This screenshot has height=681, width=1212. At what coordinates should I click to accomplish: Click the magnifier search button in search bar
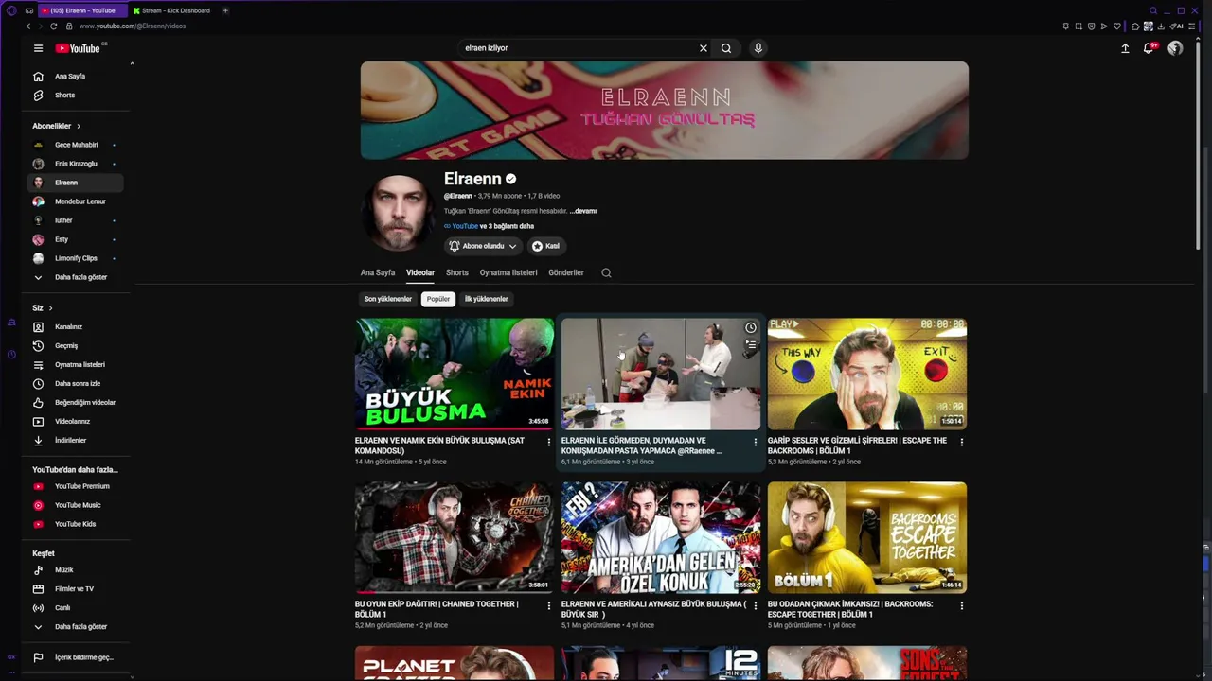[726, 48]
